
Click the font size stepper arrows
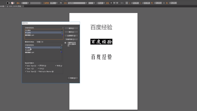pyautogui.click(x=97, y=3)
